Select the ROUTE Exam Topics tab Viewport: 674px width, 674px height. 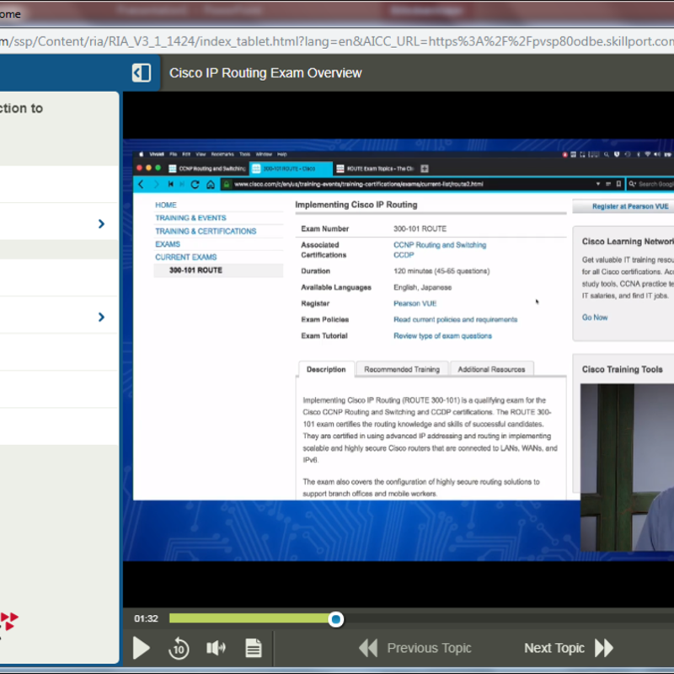375,168
